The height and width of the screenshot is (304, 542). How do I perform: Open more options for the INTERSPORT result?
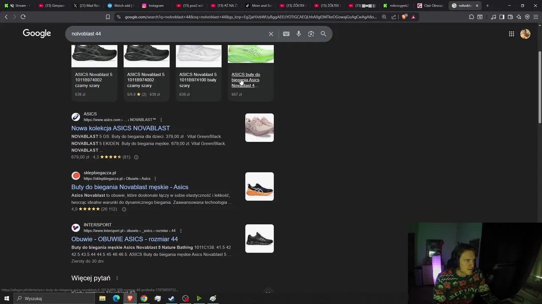(x=181, y=231)
